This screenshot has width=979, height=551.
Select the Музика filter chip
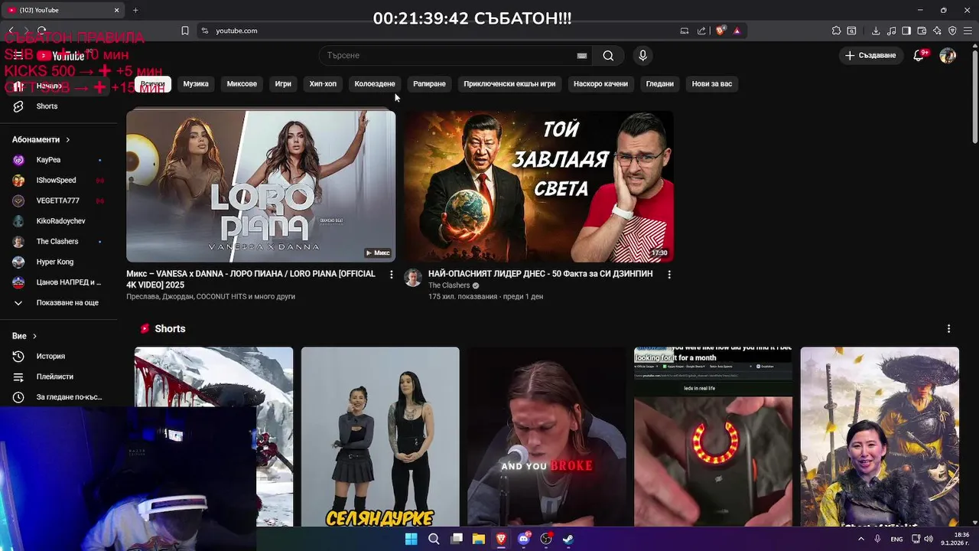[196, 83]
